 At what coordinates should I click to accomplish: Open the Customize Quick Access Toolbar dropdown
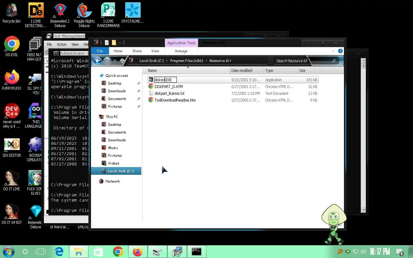point(120,43)
